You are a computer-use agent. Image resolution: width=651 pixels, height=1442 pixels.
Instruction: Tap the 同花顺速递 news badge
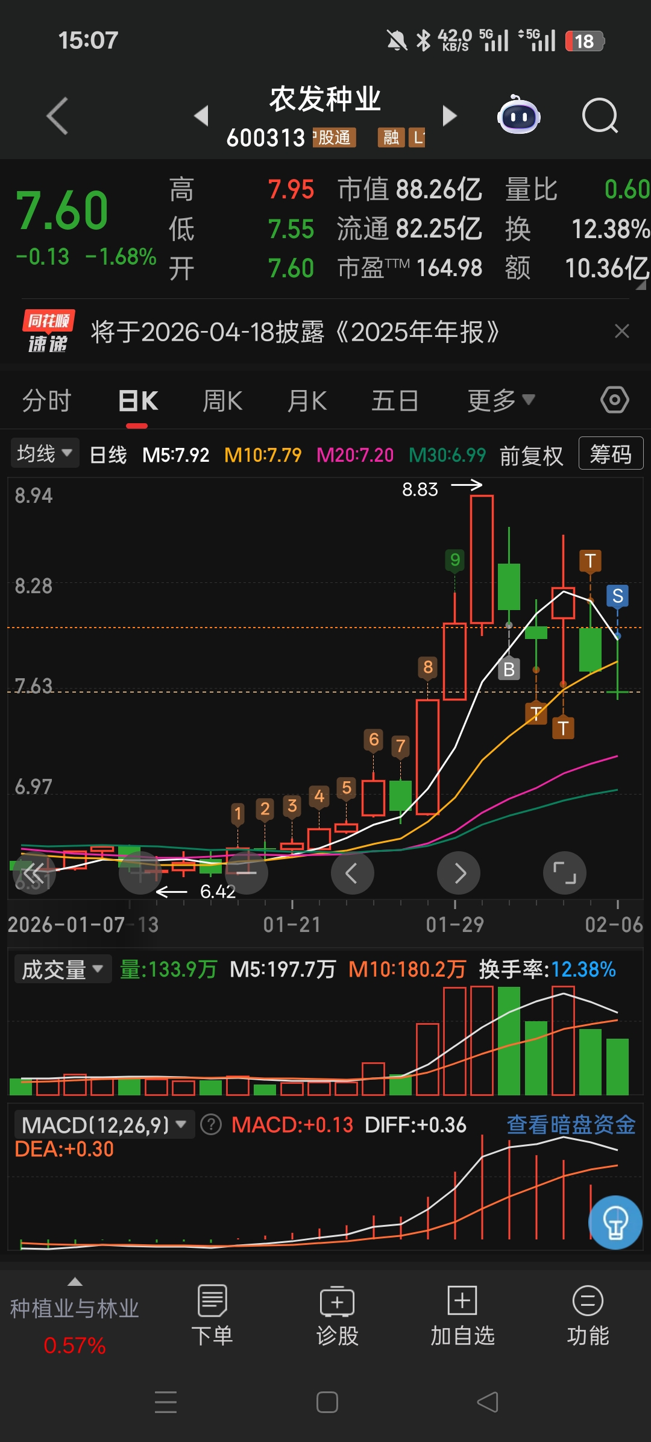(48, 332)
